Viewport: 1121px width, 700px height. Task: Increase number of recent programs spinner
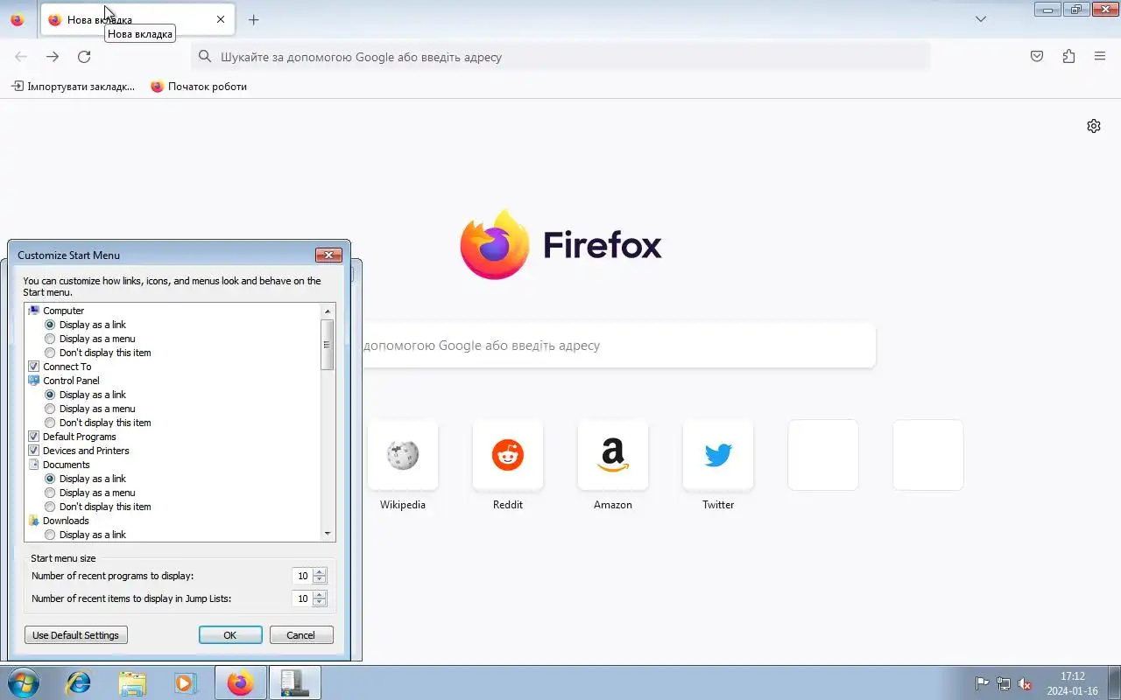coord(320,572)
